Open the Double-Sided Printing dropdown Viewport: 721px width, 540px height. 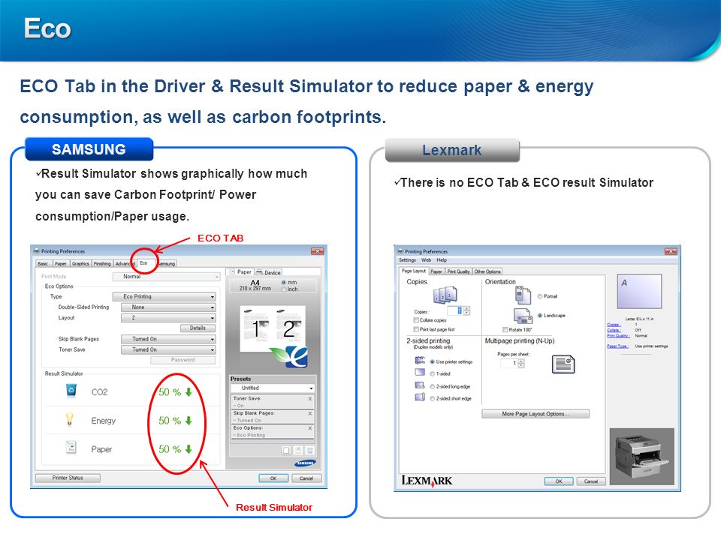click(168, 307)
